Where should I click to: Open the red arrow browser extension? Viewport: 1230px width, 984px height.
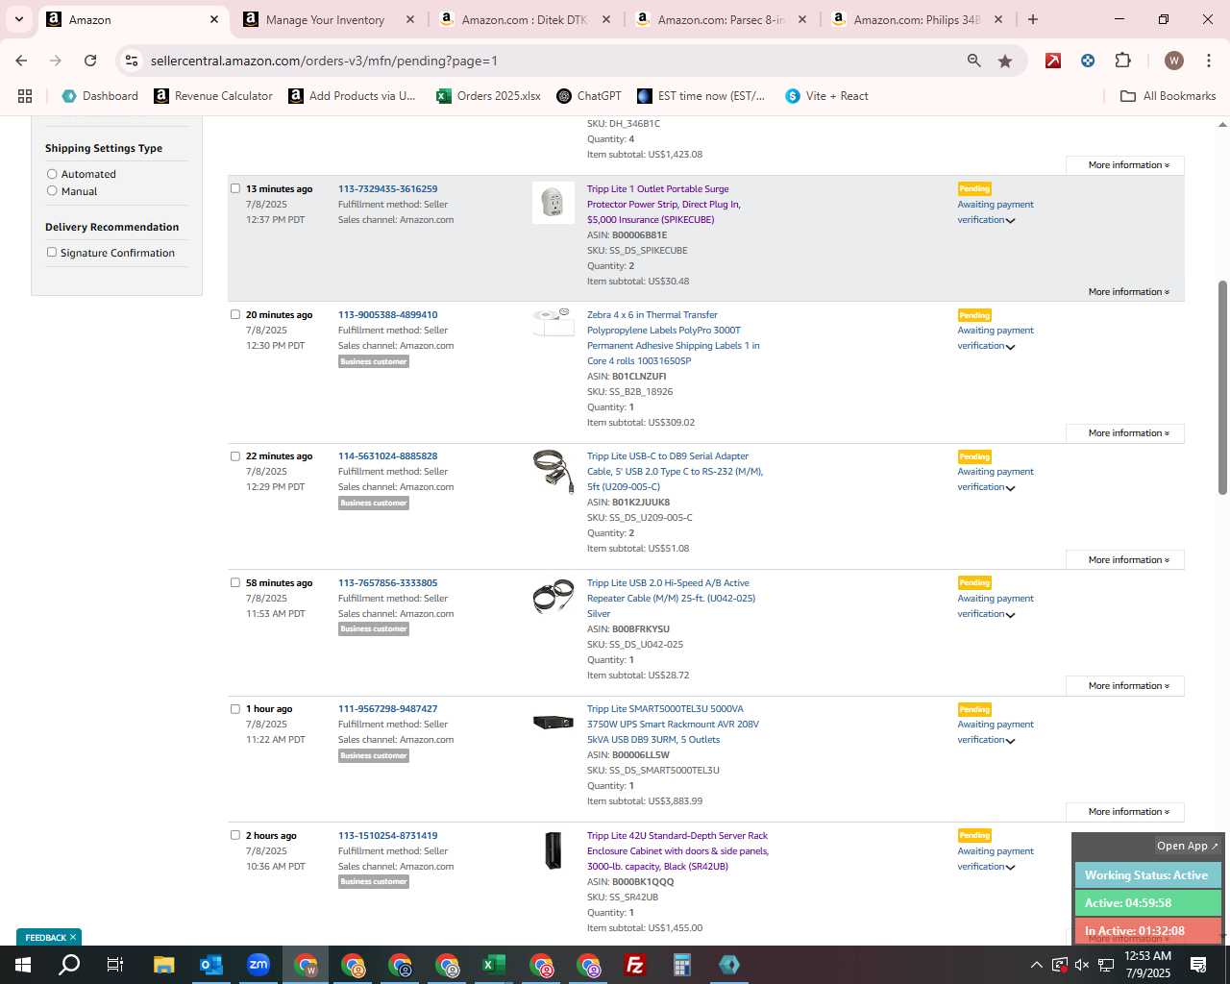[1053, 61]
